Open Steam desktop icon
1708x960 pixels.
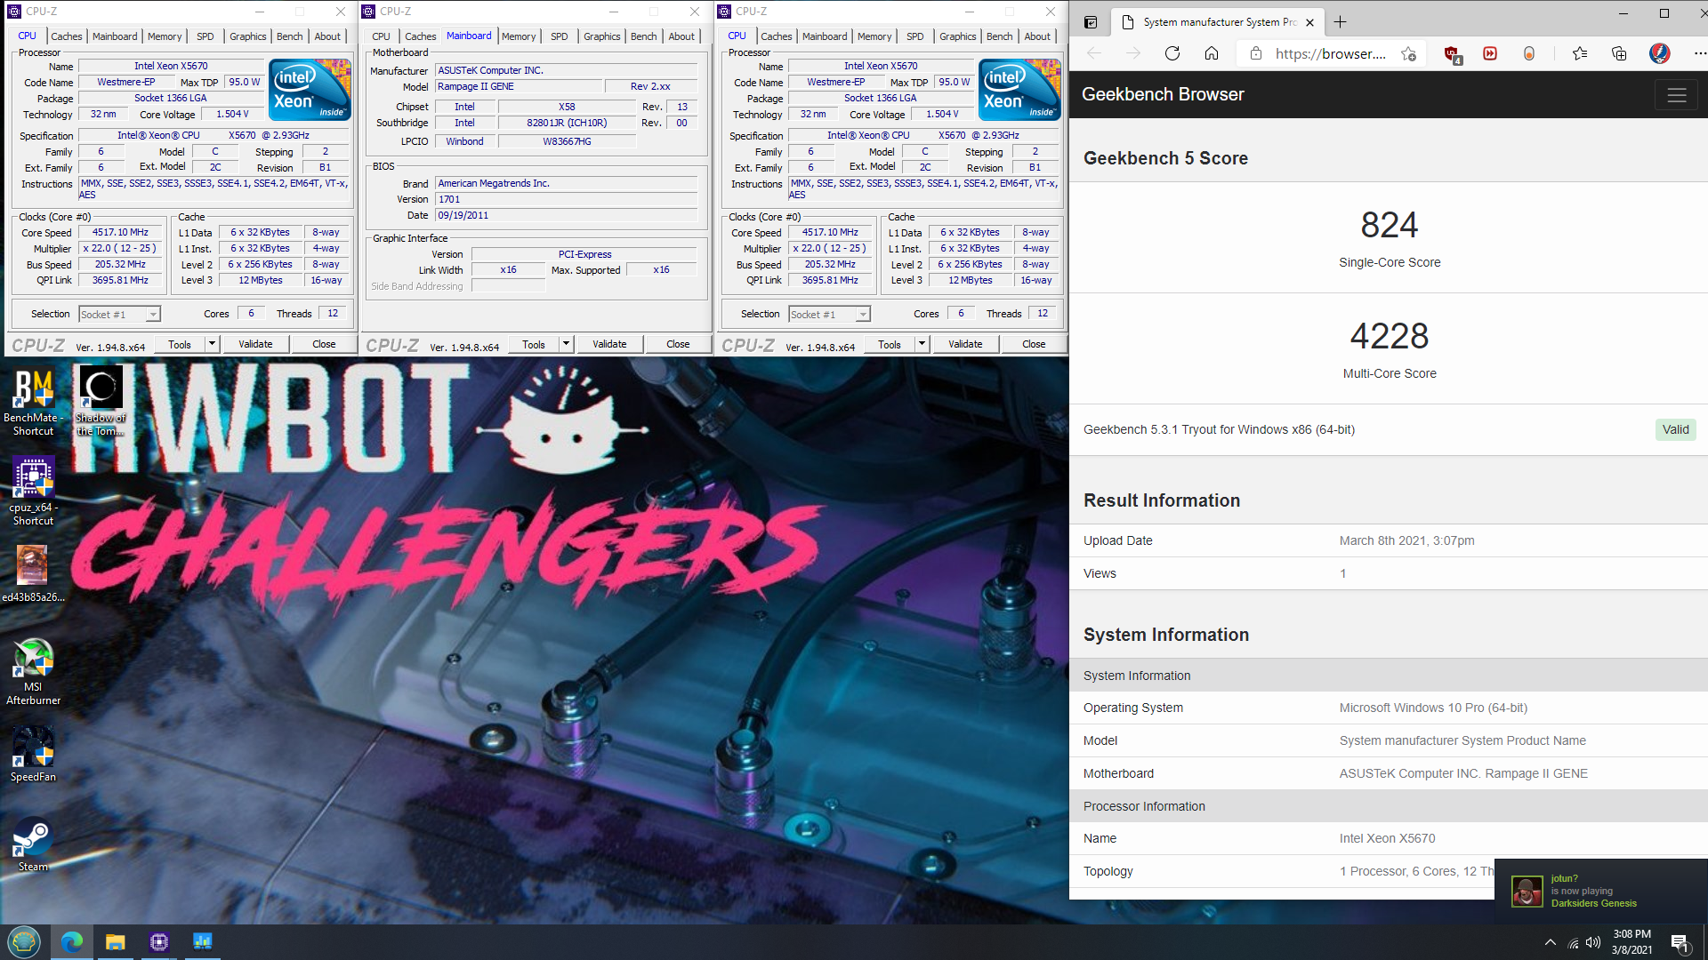(33, 844)
